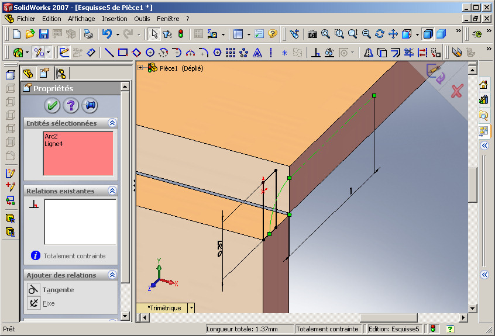The width and height of the screenshot is (495, 336).
Task: Open the Outils menu
Action: tap(142, 19)
